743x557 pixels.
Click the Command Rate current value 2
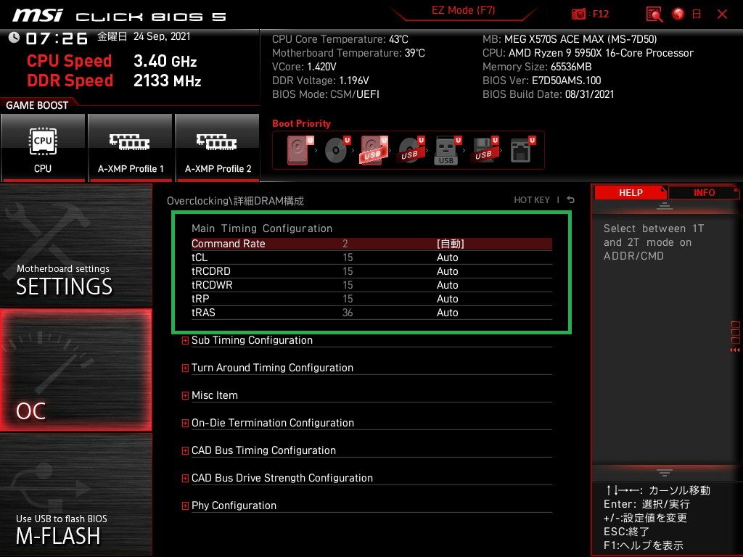tap(345, 244)
